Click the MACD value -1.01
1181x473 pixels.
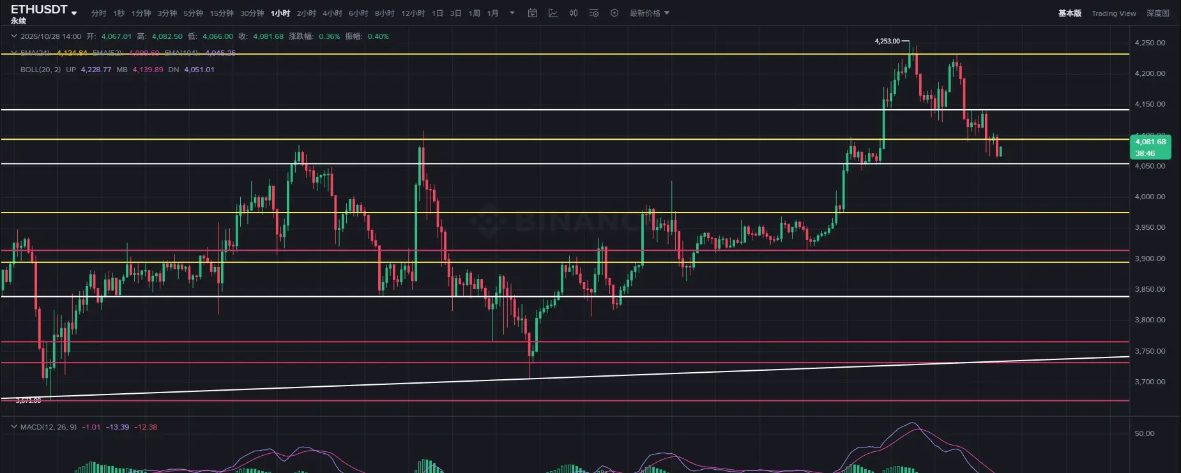pyautogui.click(x=91, y=427)
